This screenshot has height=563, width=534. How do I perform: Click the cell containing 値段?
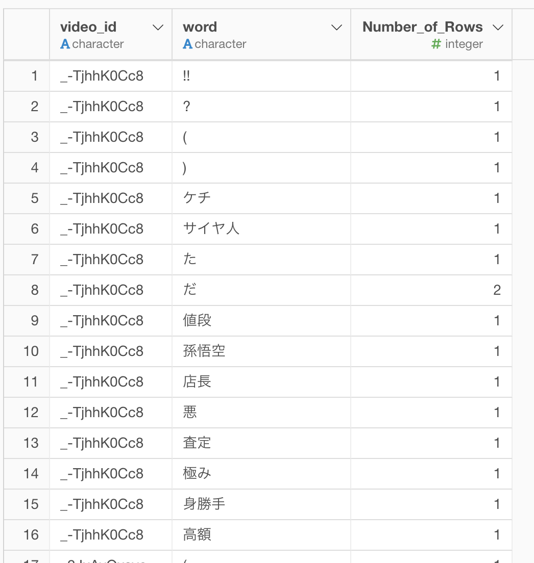pos(261,321)
